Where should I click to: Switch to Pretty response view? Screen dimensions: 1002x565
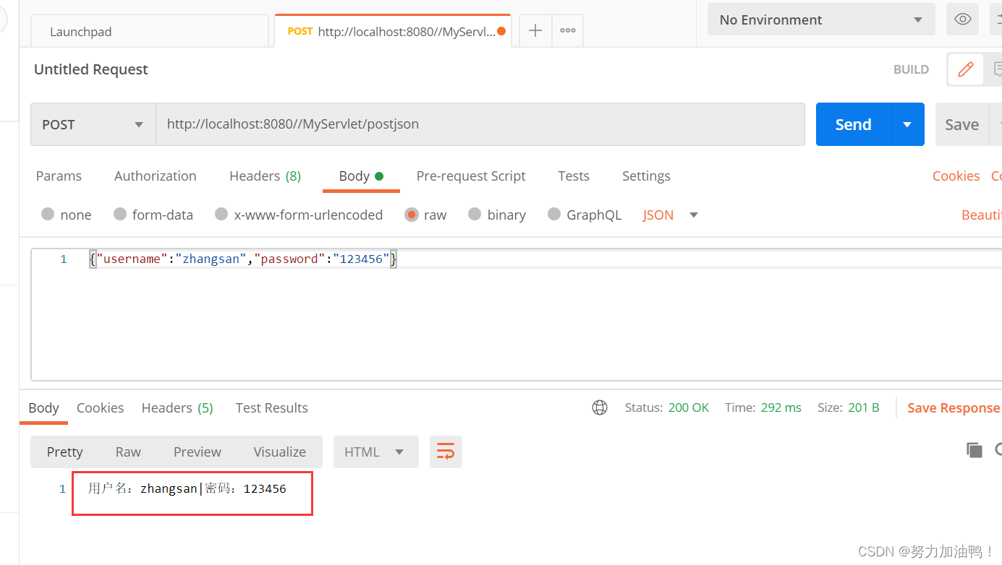65,452
